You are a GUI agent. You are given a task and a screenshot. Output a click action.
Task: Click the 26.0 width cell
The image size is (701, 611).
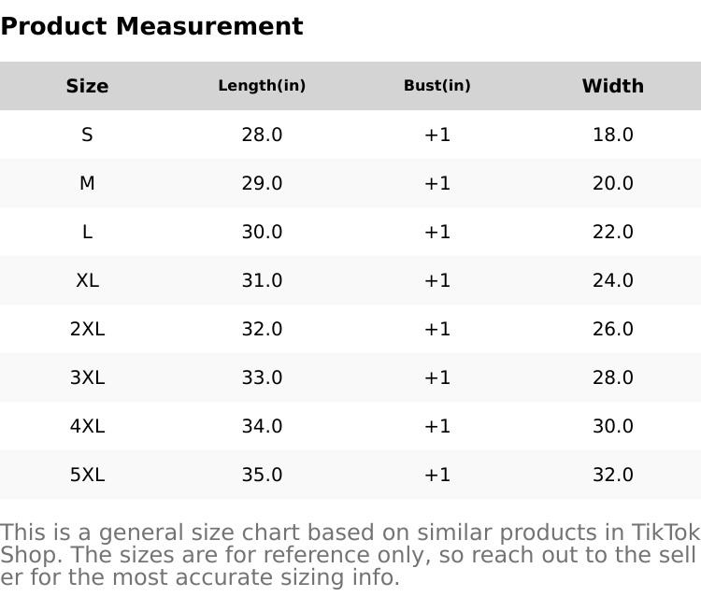click(x=612, y=329)
